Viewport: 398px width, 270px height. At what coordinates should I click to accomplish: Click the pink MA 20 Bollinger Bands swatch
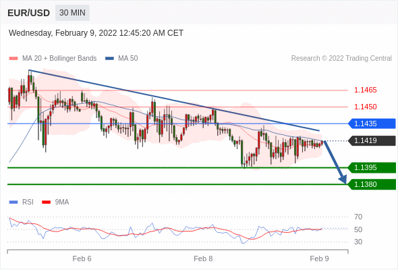(x=13, y=59)
